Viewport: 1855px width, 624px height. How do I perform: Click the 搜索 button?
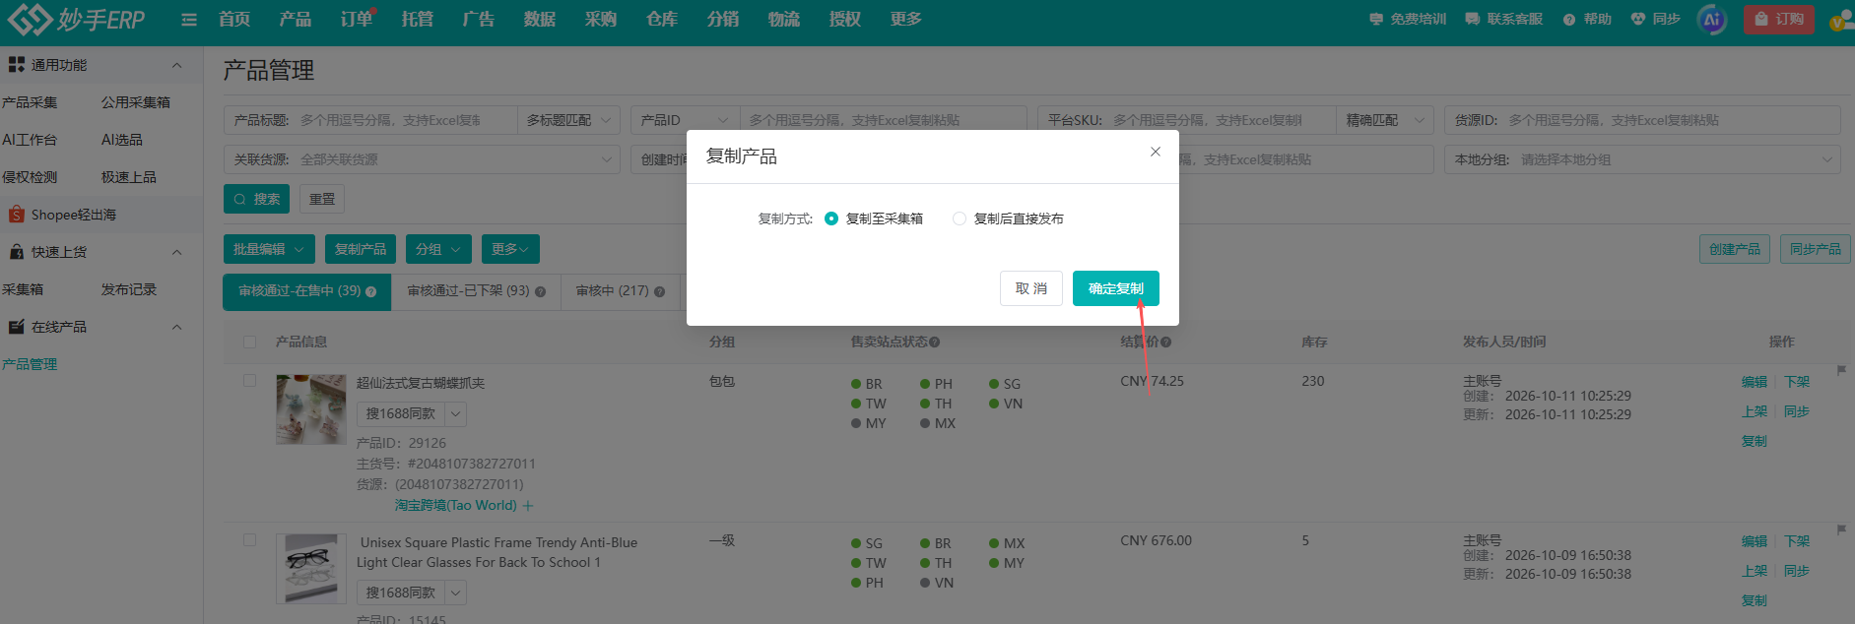pos(256,199)
